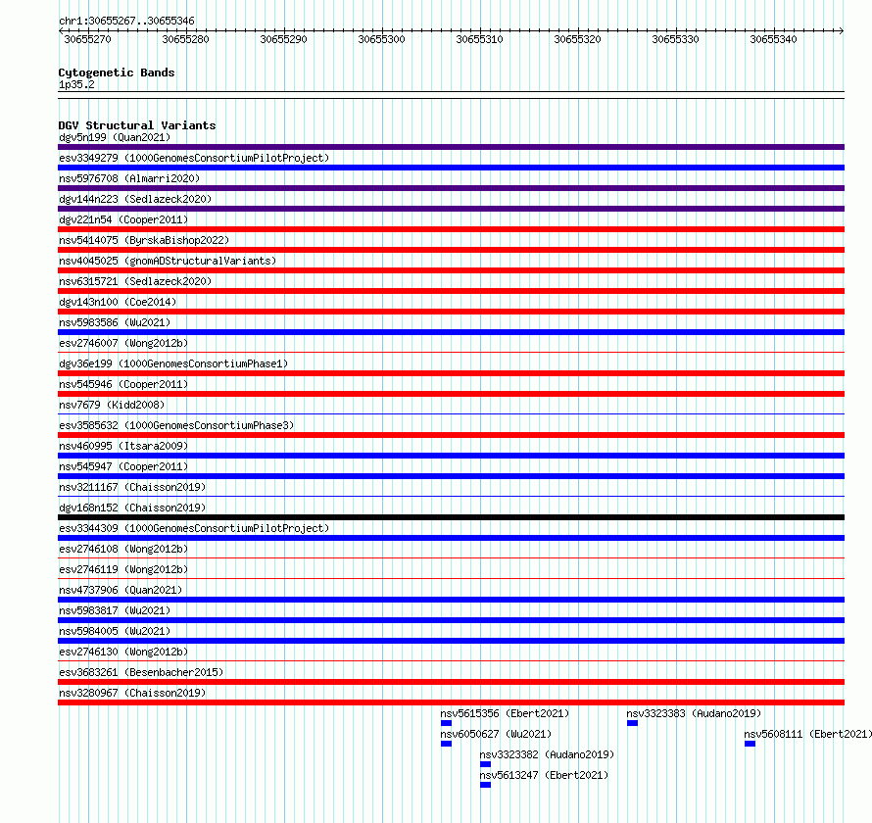Click the blue nsv460995 feature bar
The height and width of the screenshot is (823, 872).
[451, 456]
